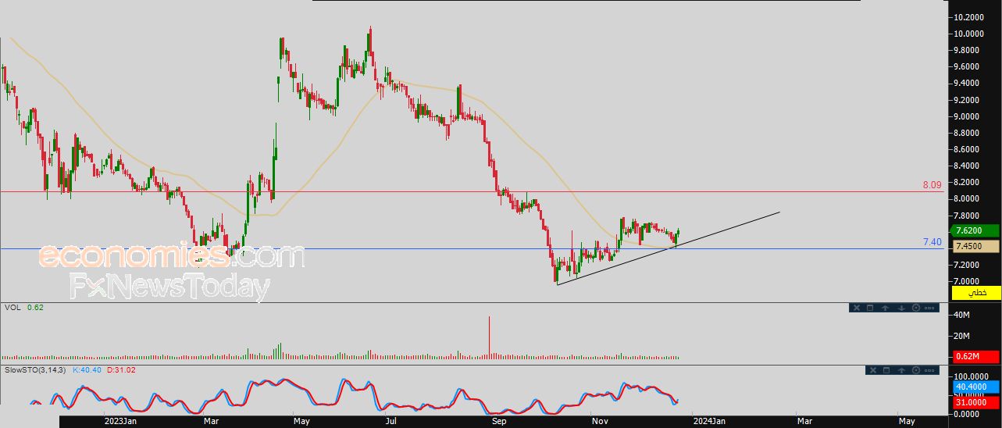Click the VOL indicator label
This screenshot has height=428, width=1002.
coord(12,308)
